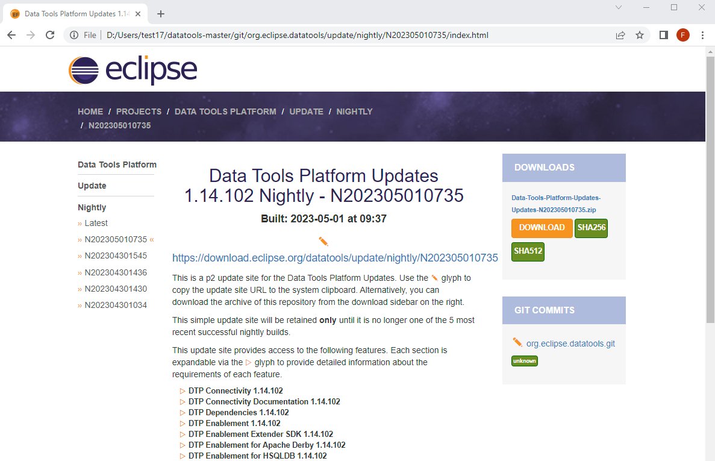
Task: Click the 'Built: 2023-05-01 at 09:37' text
Action: [323, 219]
